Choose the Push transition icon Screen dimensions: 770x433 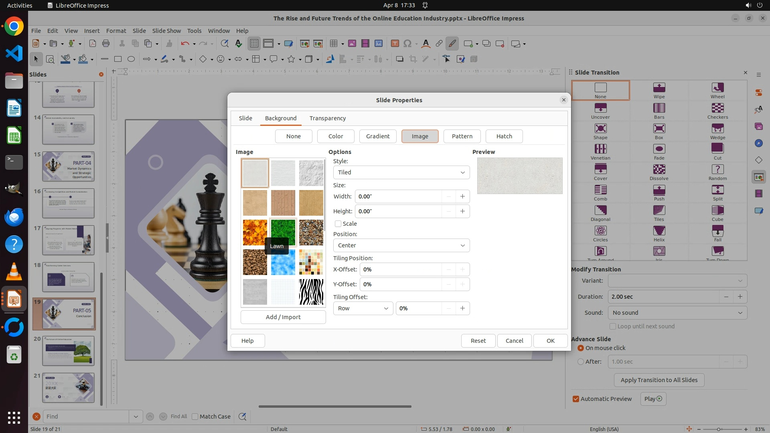coord(659,190)
